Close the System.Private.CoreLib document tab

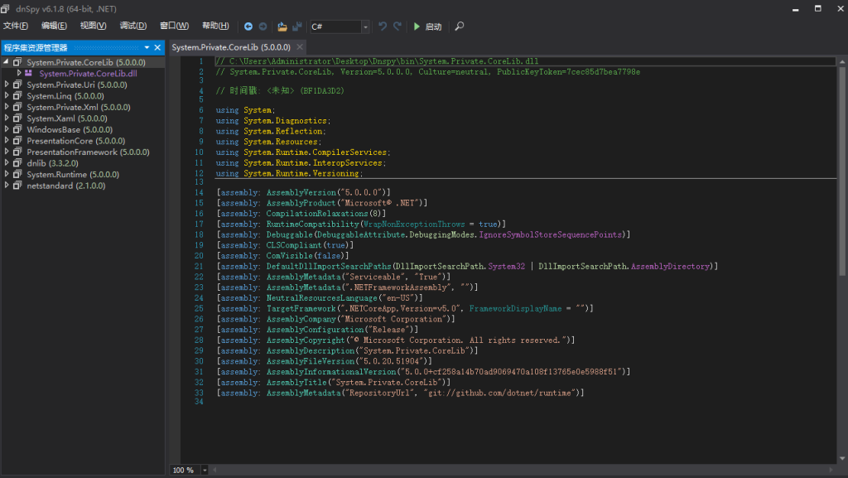click(300, 47)
